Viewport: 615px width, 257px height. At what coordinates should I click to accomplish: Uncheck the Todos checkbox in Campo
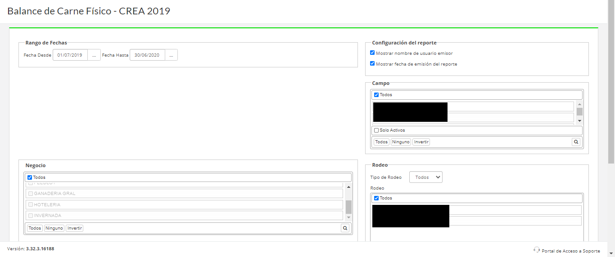coord(376,95)
